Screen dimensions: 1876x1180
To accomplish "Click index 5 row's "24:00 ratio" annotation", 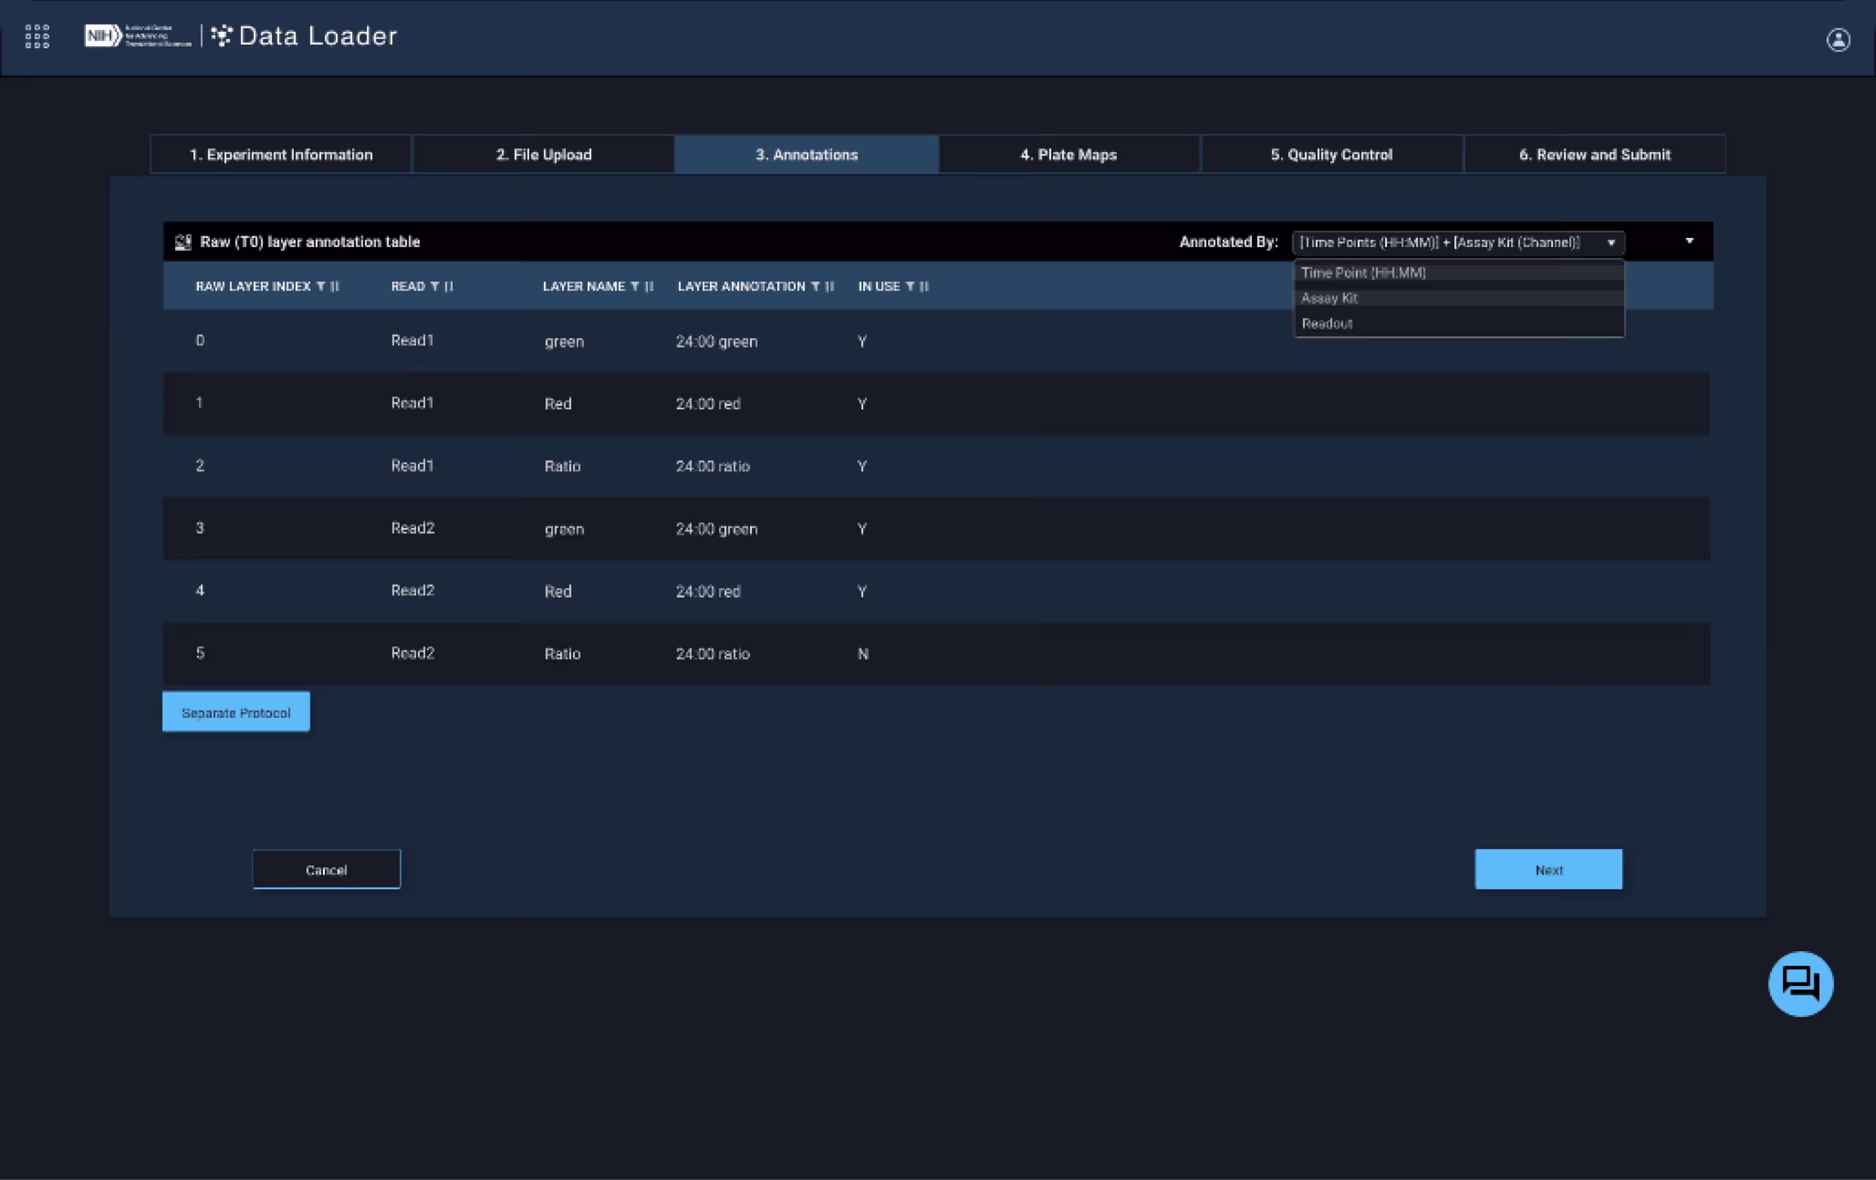I will coord(713,653).
